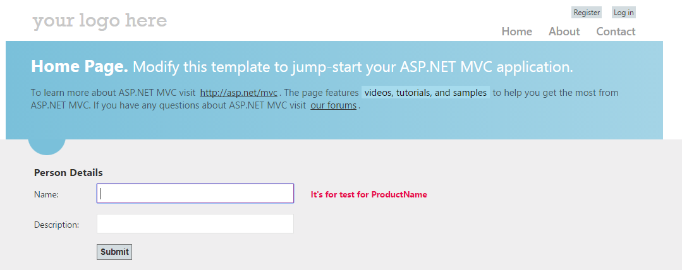Screen dimensions: 682x270
Task: Click the bold 'Home Page.' banner heading
Action: click(80, 66)
